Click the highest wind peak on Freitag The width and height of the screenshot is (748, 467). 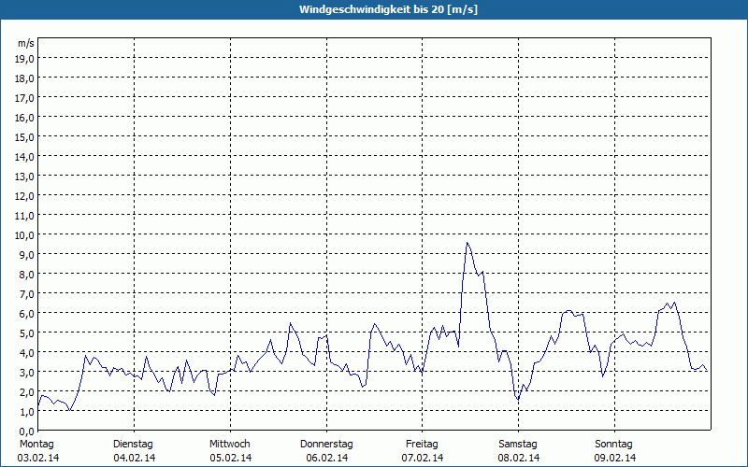point(467,243)
